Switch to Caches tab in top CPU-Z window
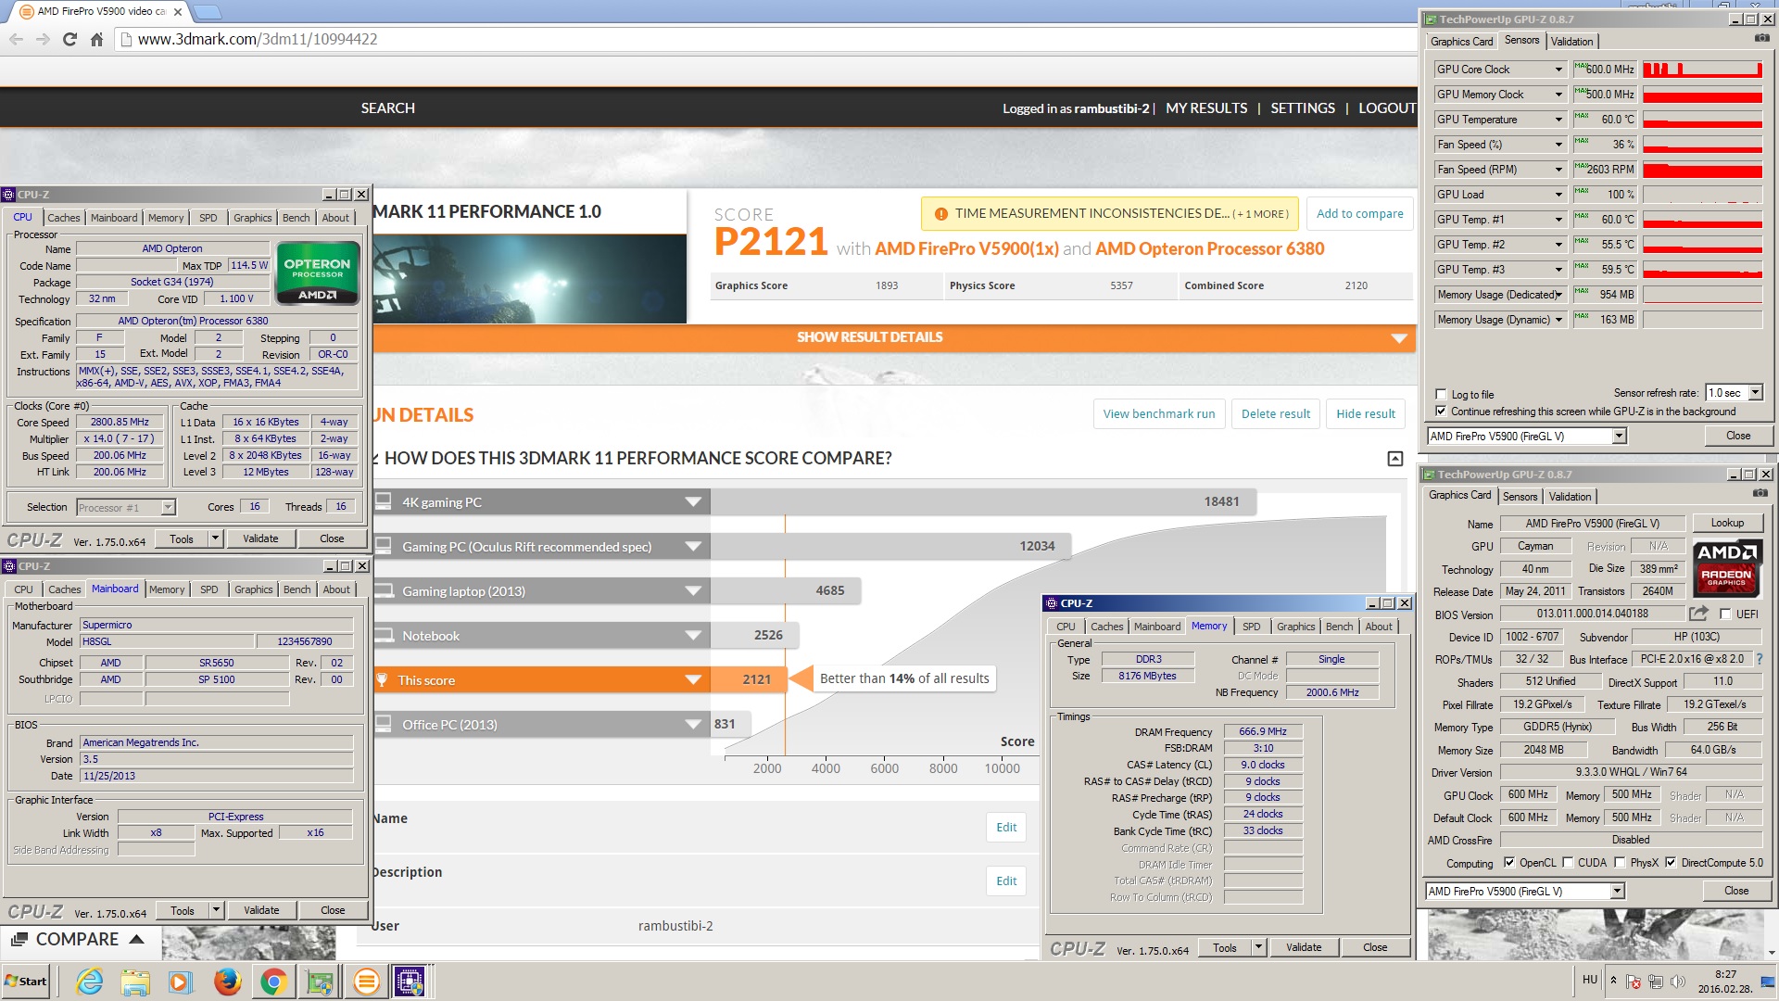1779x1001 pixels. [64, 218]
